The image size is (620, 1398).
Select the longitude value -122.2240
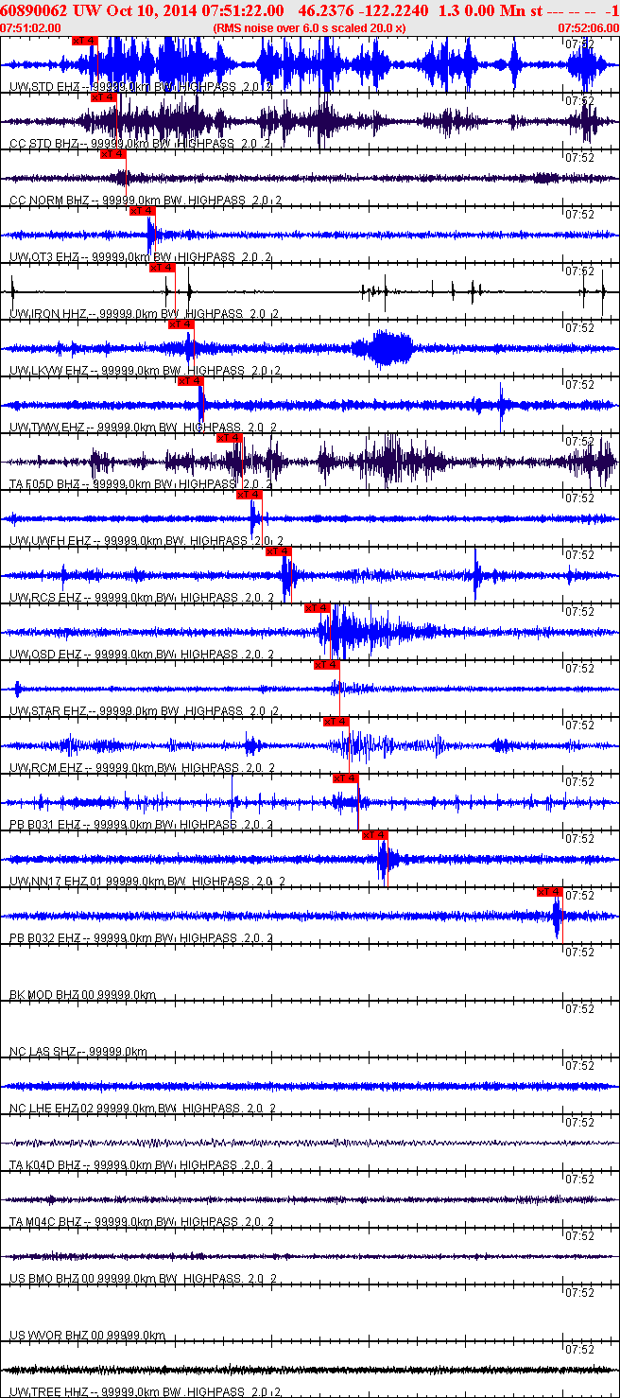[392, 9]
